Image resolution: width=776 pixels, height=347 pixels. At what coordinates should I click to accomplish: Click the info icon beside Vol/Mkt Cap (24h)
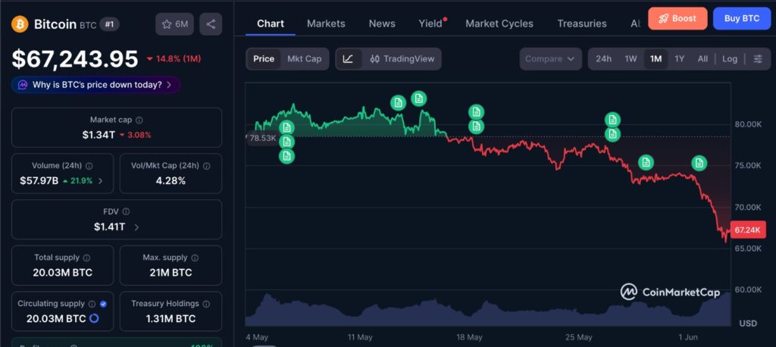pos(207,166)
